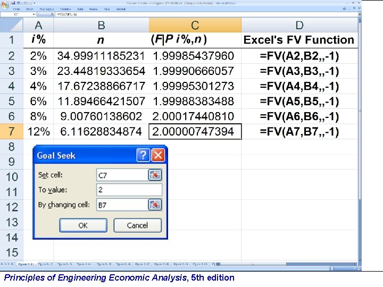Select highlighted row 7 header
The image size is (383, 287).
(12, 132)
